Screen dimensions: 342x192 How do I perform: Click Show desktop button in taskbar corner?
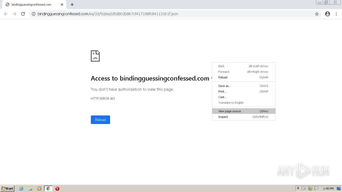coord(339,189)
